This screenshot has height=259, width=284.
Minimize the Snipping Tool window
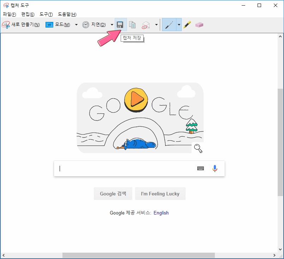[x=243, y=5]
